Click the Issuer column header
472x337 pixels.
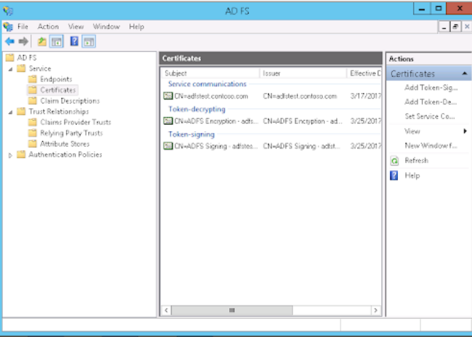pos(303,74)
